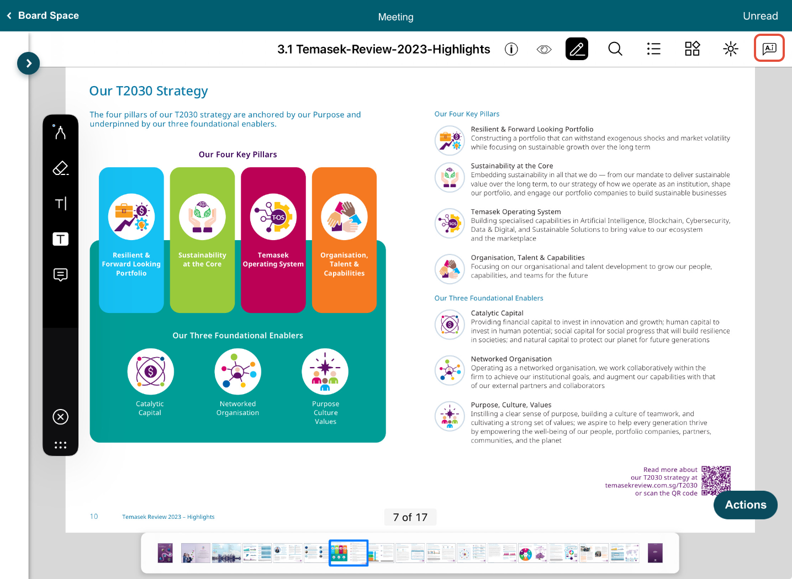The image size is (792, 579).
Task: Click the Our T2030 Strategy heading
Action: pos(149,91)
